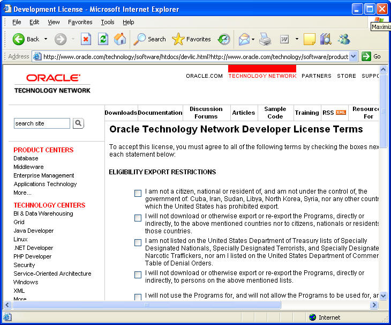Print the page with printer icon
This screenshot has height=325, width=391.
click(265, 39)
